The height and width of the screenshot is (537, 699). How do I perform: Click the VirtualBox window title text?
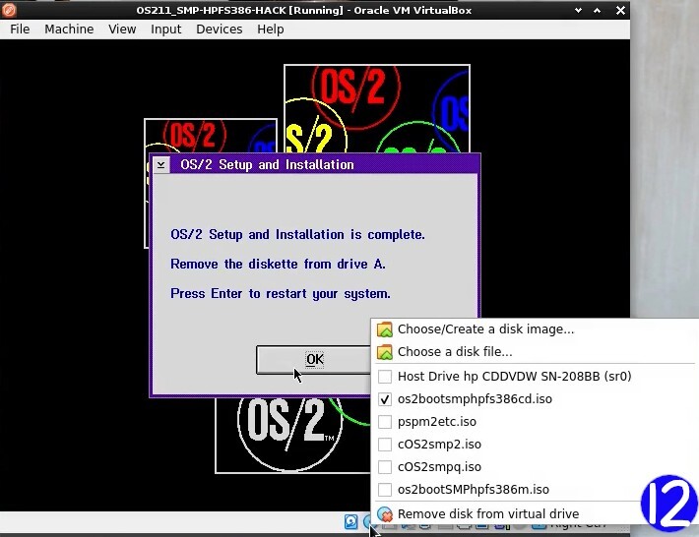click(304, 10)
